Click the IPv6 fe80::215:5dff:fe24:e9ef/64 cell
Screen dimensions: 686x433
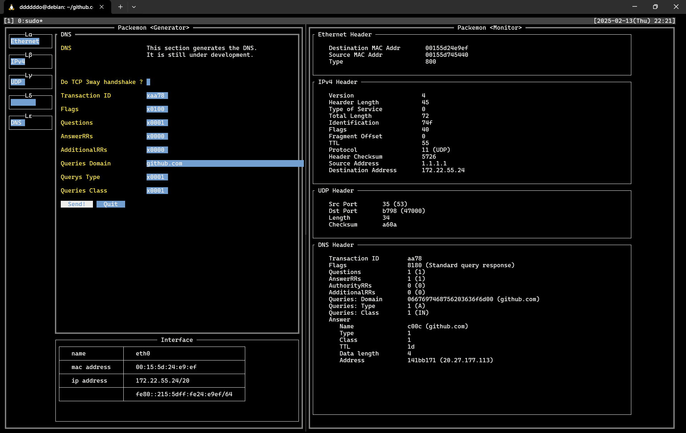click(184, 394)
